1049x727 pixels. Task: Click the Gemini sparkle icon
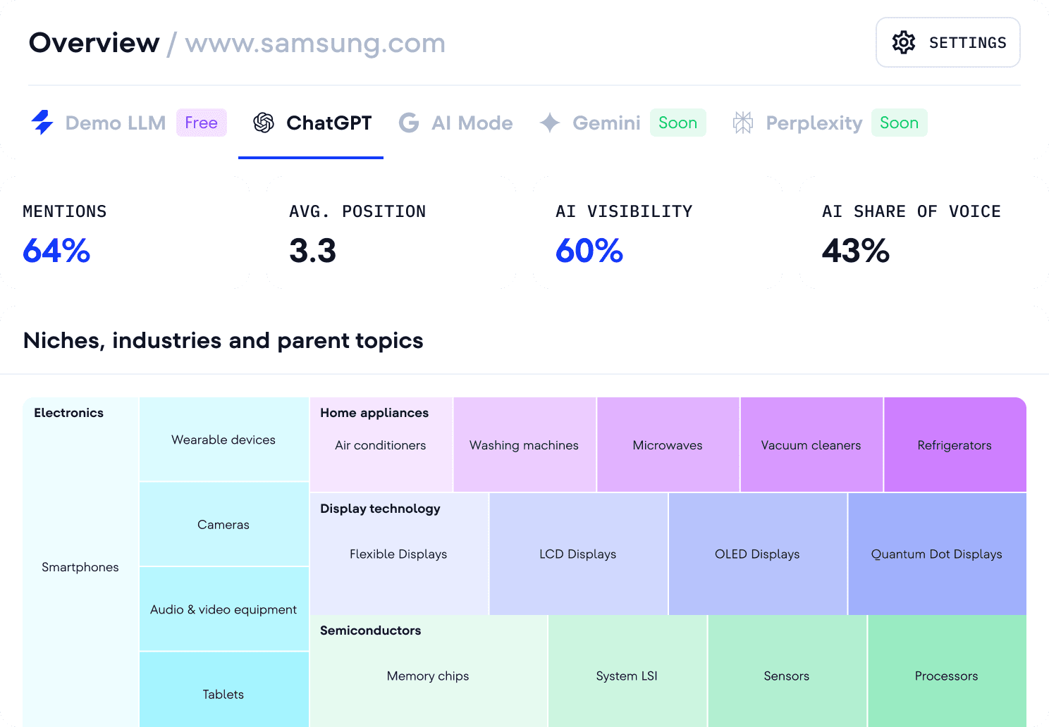click(550, 123)
